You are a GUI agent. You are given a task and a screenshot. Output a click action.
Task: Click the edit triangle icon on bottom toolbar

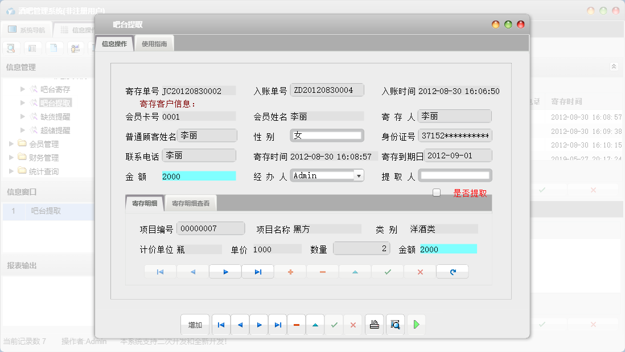point(315,325)
